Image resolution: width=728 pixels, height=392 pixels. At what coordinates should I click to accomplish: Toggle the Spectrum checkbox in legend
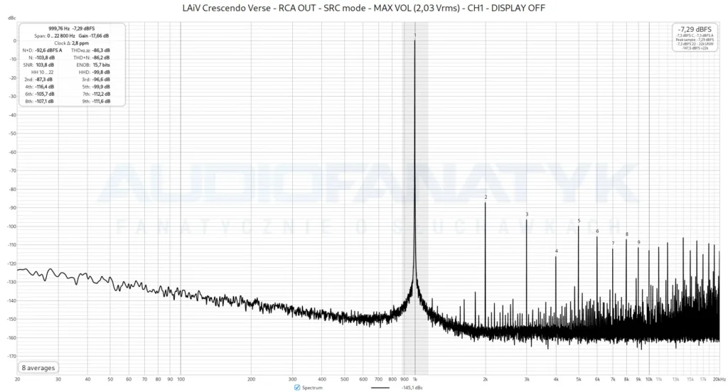(297, 387)
